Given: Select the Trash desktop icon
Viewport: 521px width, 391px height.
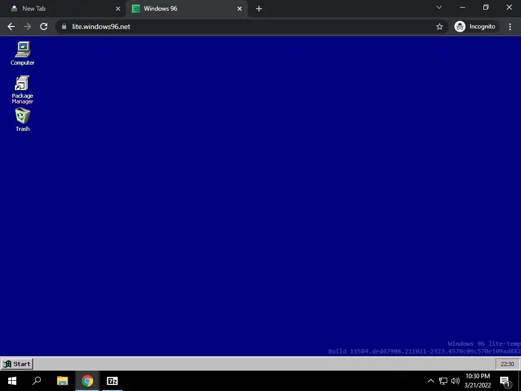Looking at the screenshot, I should point(22,120).
